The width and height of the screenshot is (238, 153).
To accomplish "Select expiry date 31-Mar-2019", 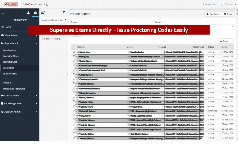I will [227, 111].
